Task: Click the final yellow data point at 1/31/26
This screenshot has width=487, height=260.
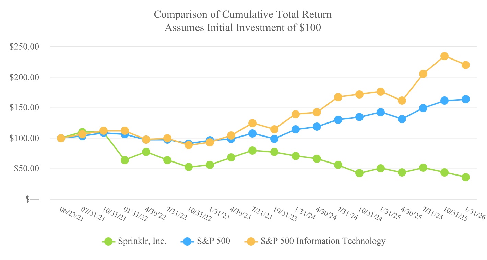Action: click(466, 65)
